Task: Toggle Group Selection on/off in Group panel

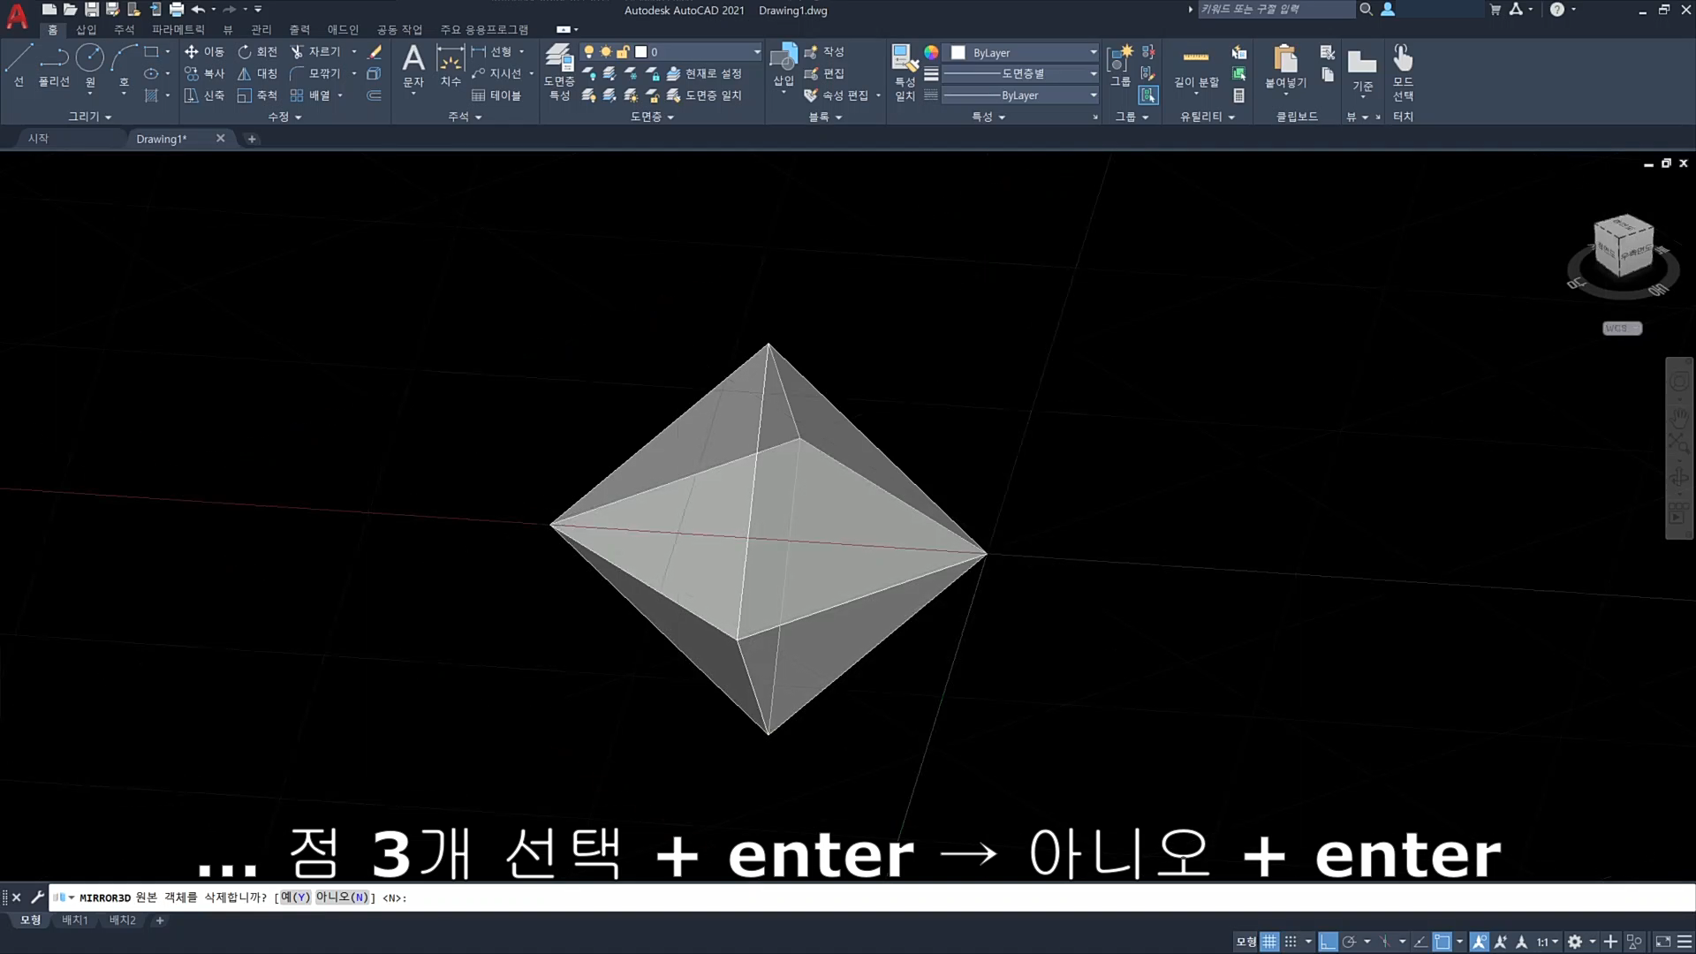Action: (x=1147, y=95)
